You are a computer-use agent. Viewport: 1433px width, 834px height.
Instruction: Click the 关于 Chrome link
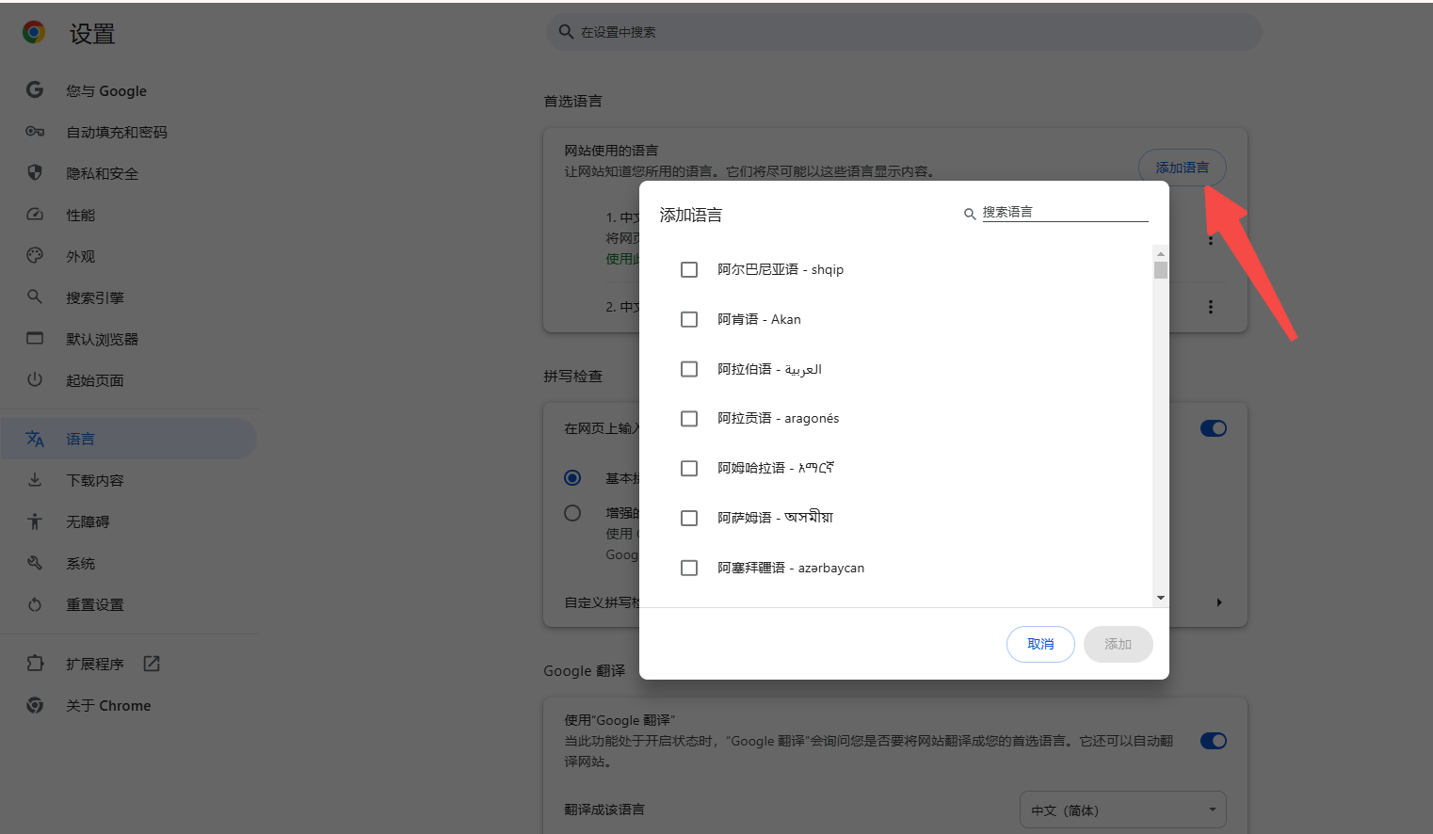(x=108, y=705)
